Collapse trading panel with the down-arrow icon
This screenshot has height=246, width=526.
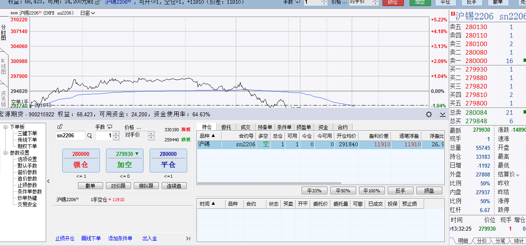point(442,114)
